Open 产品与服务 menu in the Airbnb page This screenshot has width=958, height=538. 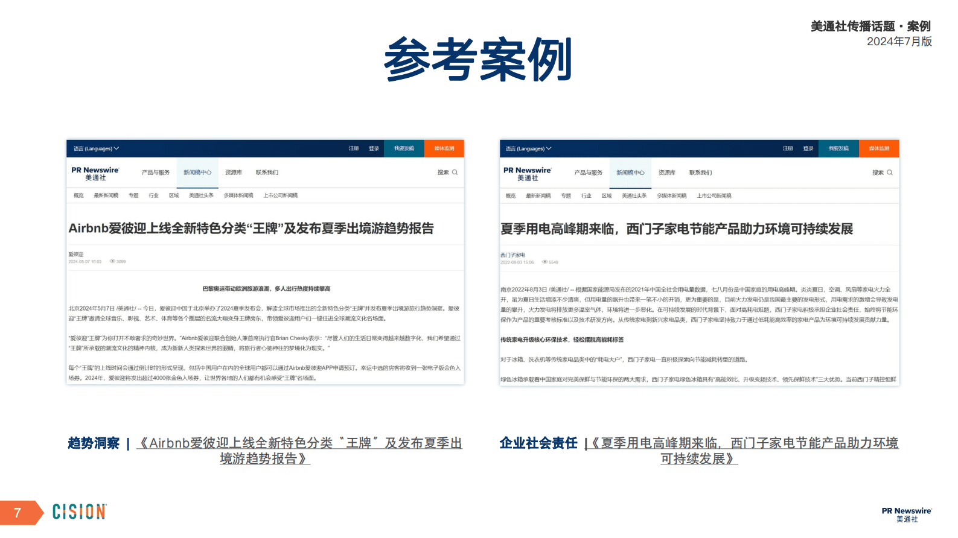coord(156,172)
